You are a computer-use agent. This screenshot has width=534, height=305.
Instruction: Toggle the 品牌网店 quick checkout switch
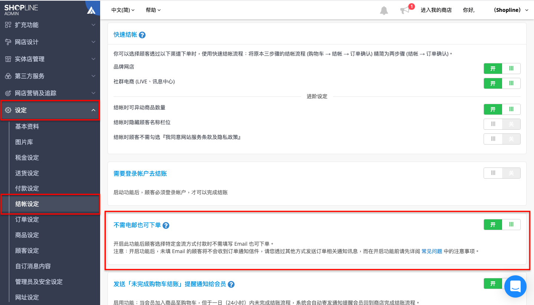coord(502,69)
